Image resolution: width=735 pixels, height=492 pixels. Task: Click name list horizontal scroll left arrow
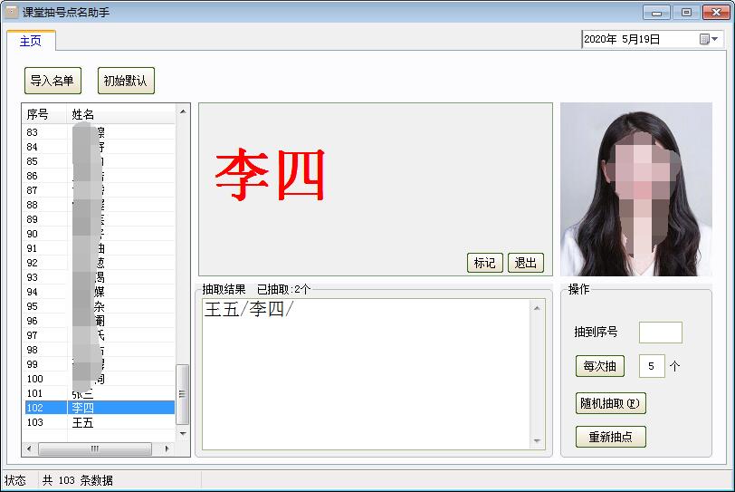tap(30, 449)
